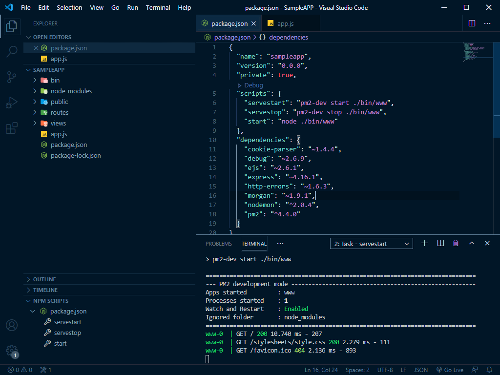Maximize terminal panel with up chevron
Screen dimensions: 500x375
(472, 243)
